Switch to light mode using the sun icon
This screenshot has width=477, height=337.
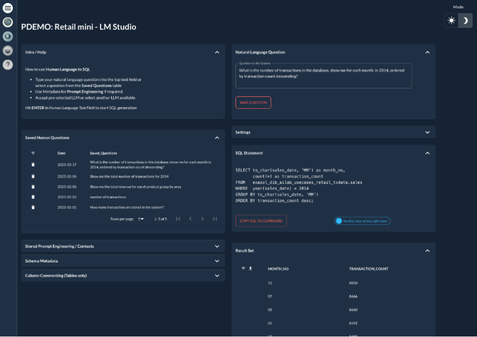pyautogui.click(x=451, y=20)
